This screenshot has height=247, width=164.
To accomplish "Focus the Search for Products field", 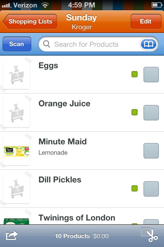I will 87,44.
